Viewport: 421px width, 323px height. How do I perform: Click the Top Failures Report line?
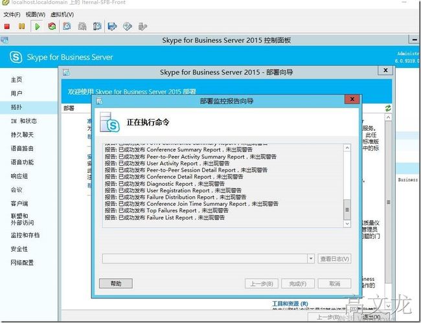click(166, 210)
